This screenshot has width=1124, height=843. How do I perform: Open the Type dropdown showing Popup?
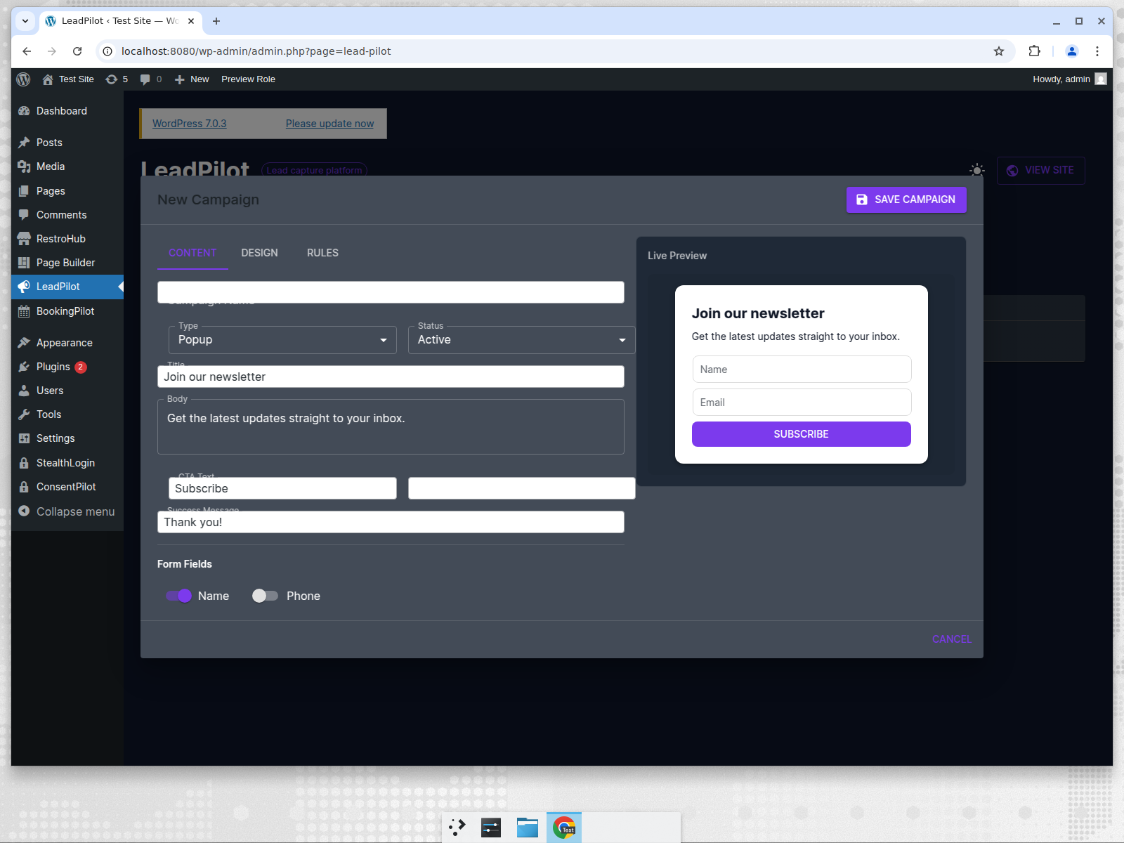pos(282,340)
